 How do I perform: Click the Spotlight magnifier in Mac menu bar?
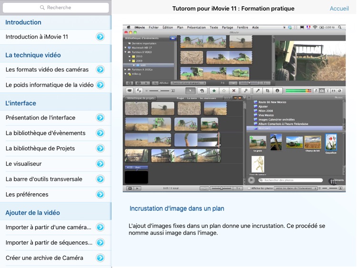(x=340, y=27)
